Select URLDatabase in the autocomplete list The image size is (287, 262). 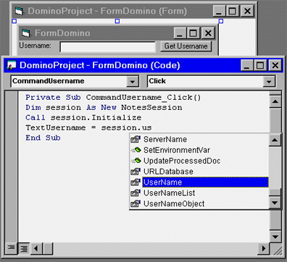coord(168,172)
